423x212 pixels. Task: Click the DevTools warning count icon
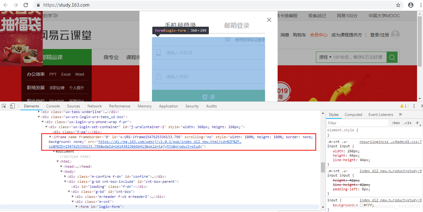click(404, 106)
